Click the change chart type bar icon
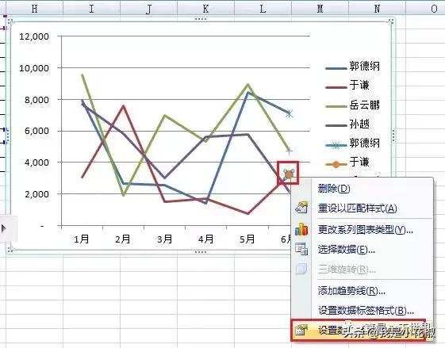Screen dimensions: 445x348 [x=301, y=229]
